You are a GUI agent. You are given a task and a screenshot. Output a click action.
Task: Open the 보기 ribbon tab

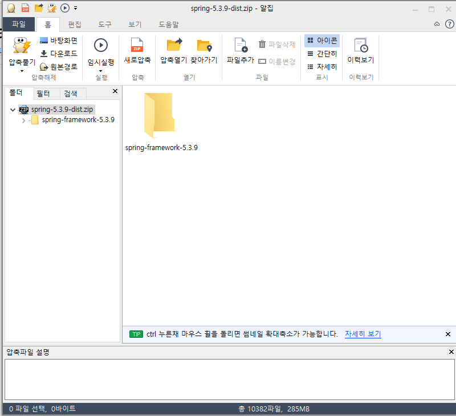pyautogui.click(x=135, y=25)
